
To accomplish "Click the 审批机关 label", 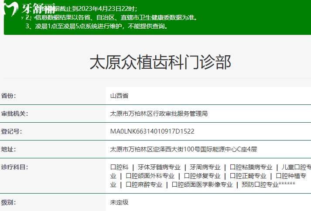I will (14, 114).
